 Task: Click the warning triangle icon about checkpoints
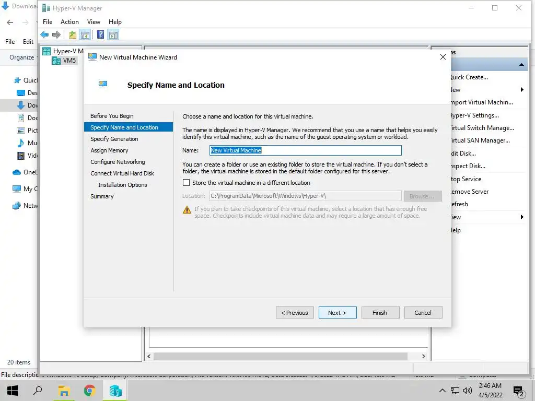tap(187, 210)
